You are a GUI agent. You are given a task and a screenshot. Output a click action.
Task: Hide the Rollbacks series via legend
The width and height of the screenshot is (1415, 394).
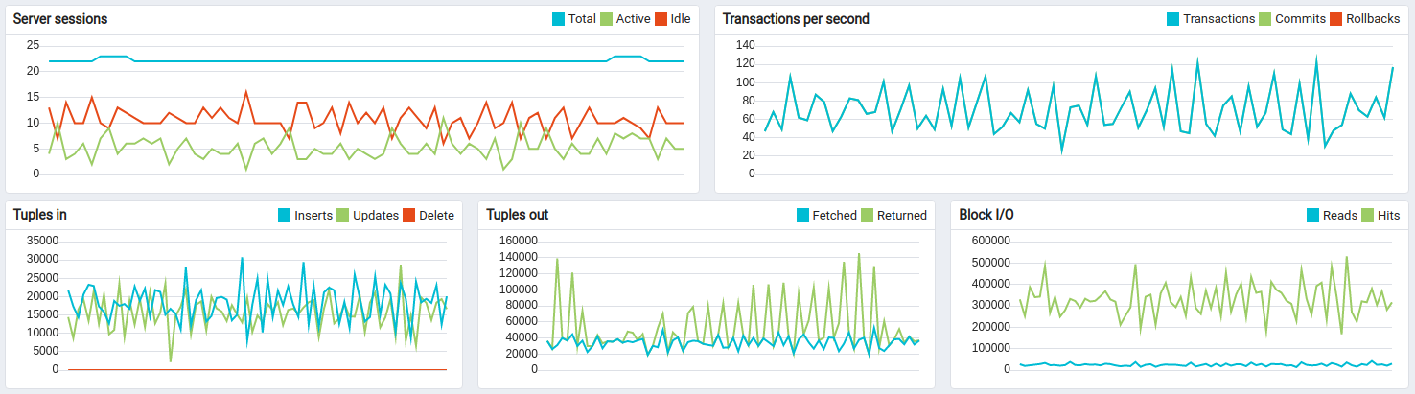coord(1338,19)
